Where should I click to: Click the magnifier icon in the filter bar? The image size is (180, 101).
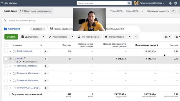pos(5,20)
